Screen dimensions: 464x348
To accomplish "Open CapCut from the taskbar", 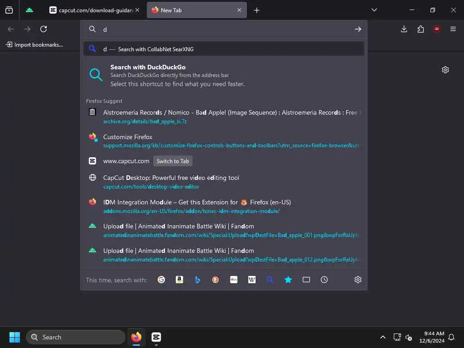I will 156,337.
